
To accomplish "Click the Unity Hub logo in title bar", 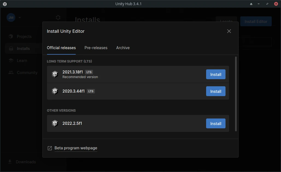I will [5, 4].
